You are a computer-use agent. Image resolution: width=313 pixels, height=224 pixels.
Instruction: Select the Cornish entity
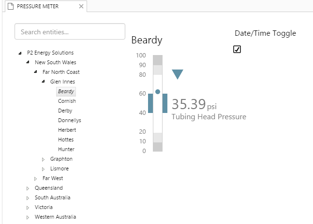[x=67, y=101]
